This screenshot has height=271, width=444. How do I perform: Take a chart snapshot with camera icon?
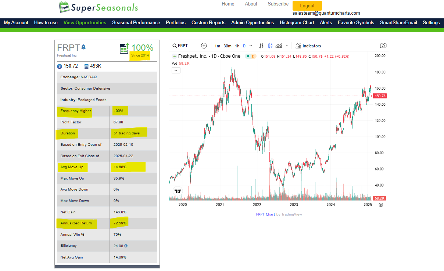(x=383, y=46)
